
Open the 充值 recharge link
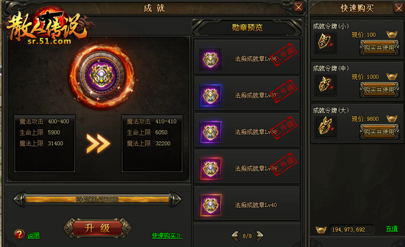[392, 228]
